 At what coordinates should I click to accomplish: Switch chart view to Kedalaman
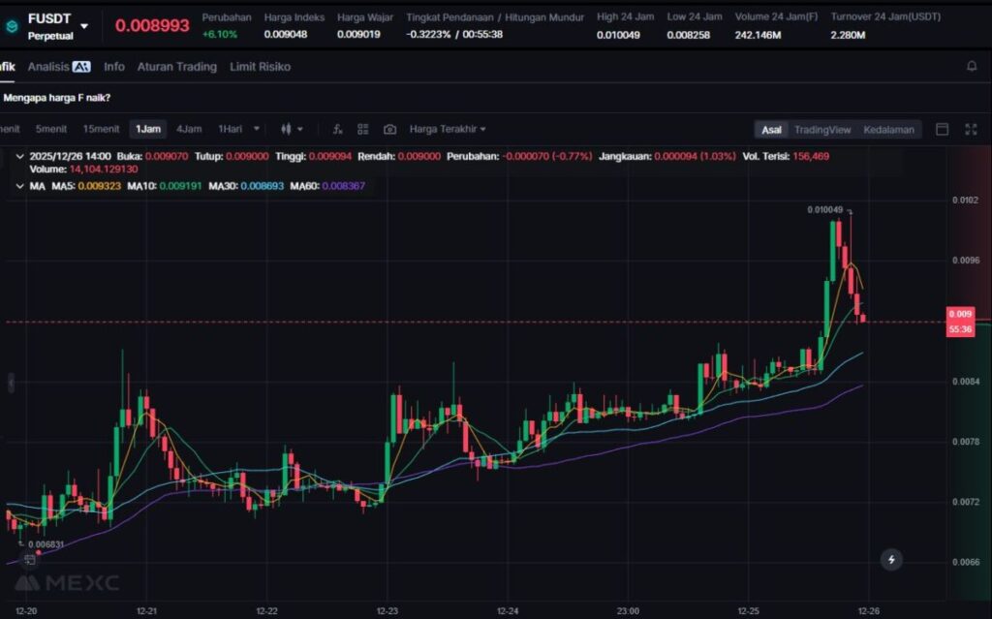(x=888, y=130)
